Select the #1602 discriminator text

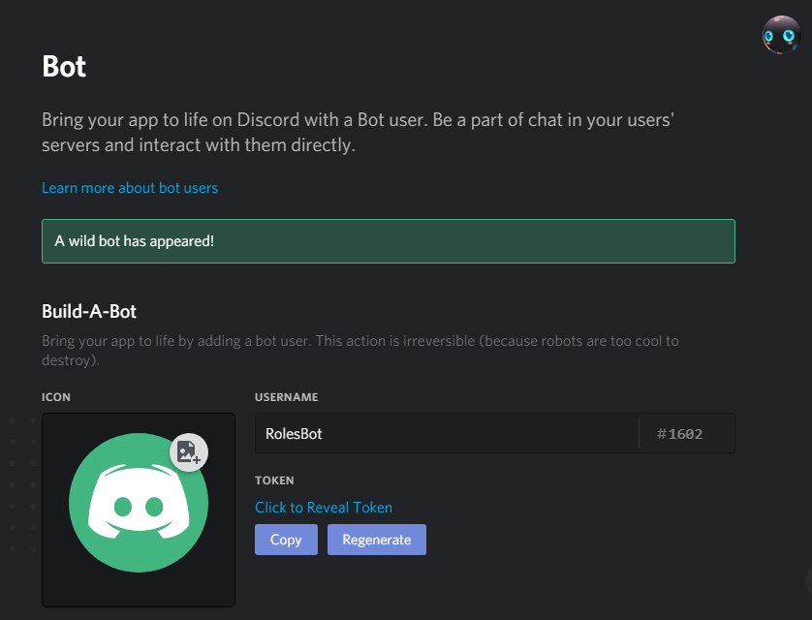point(679,434)
